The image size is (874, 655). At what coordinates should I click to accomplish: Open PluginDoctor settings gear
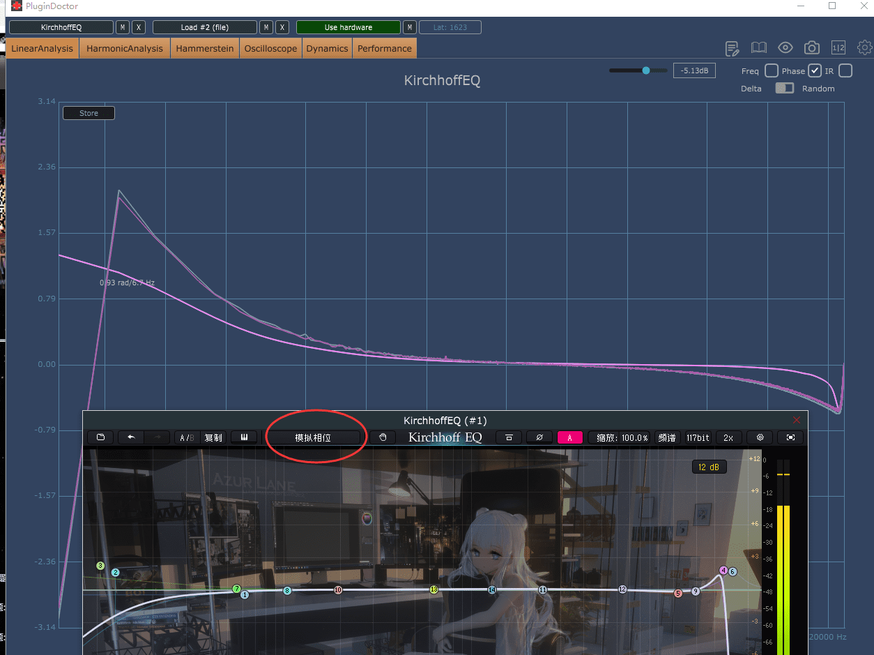pyautogui.click(x=864, y=47)
